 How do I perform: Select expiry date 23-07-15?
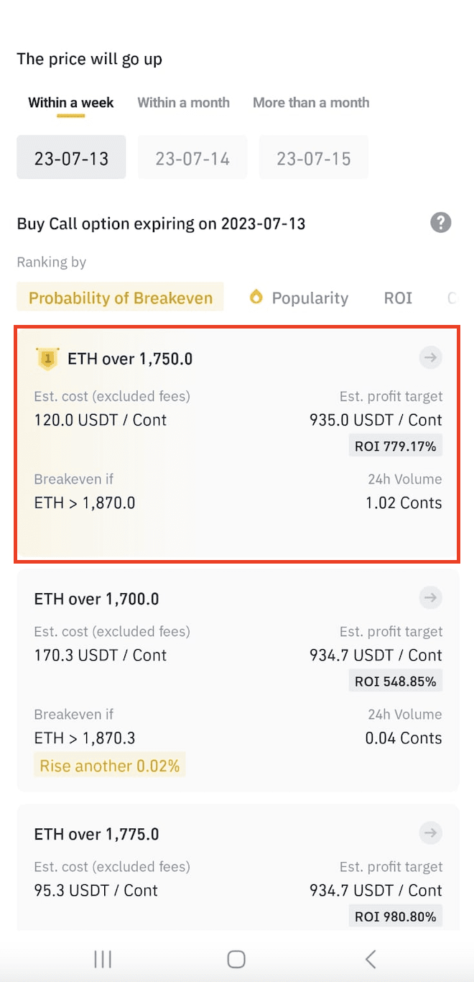click(313, 157)
